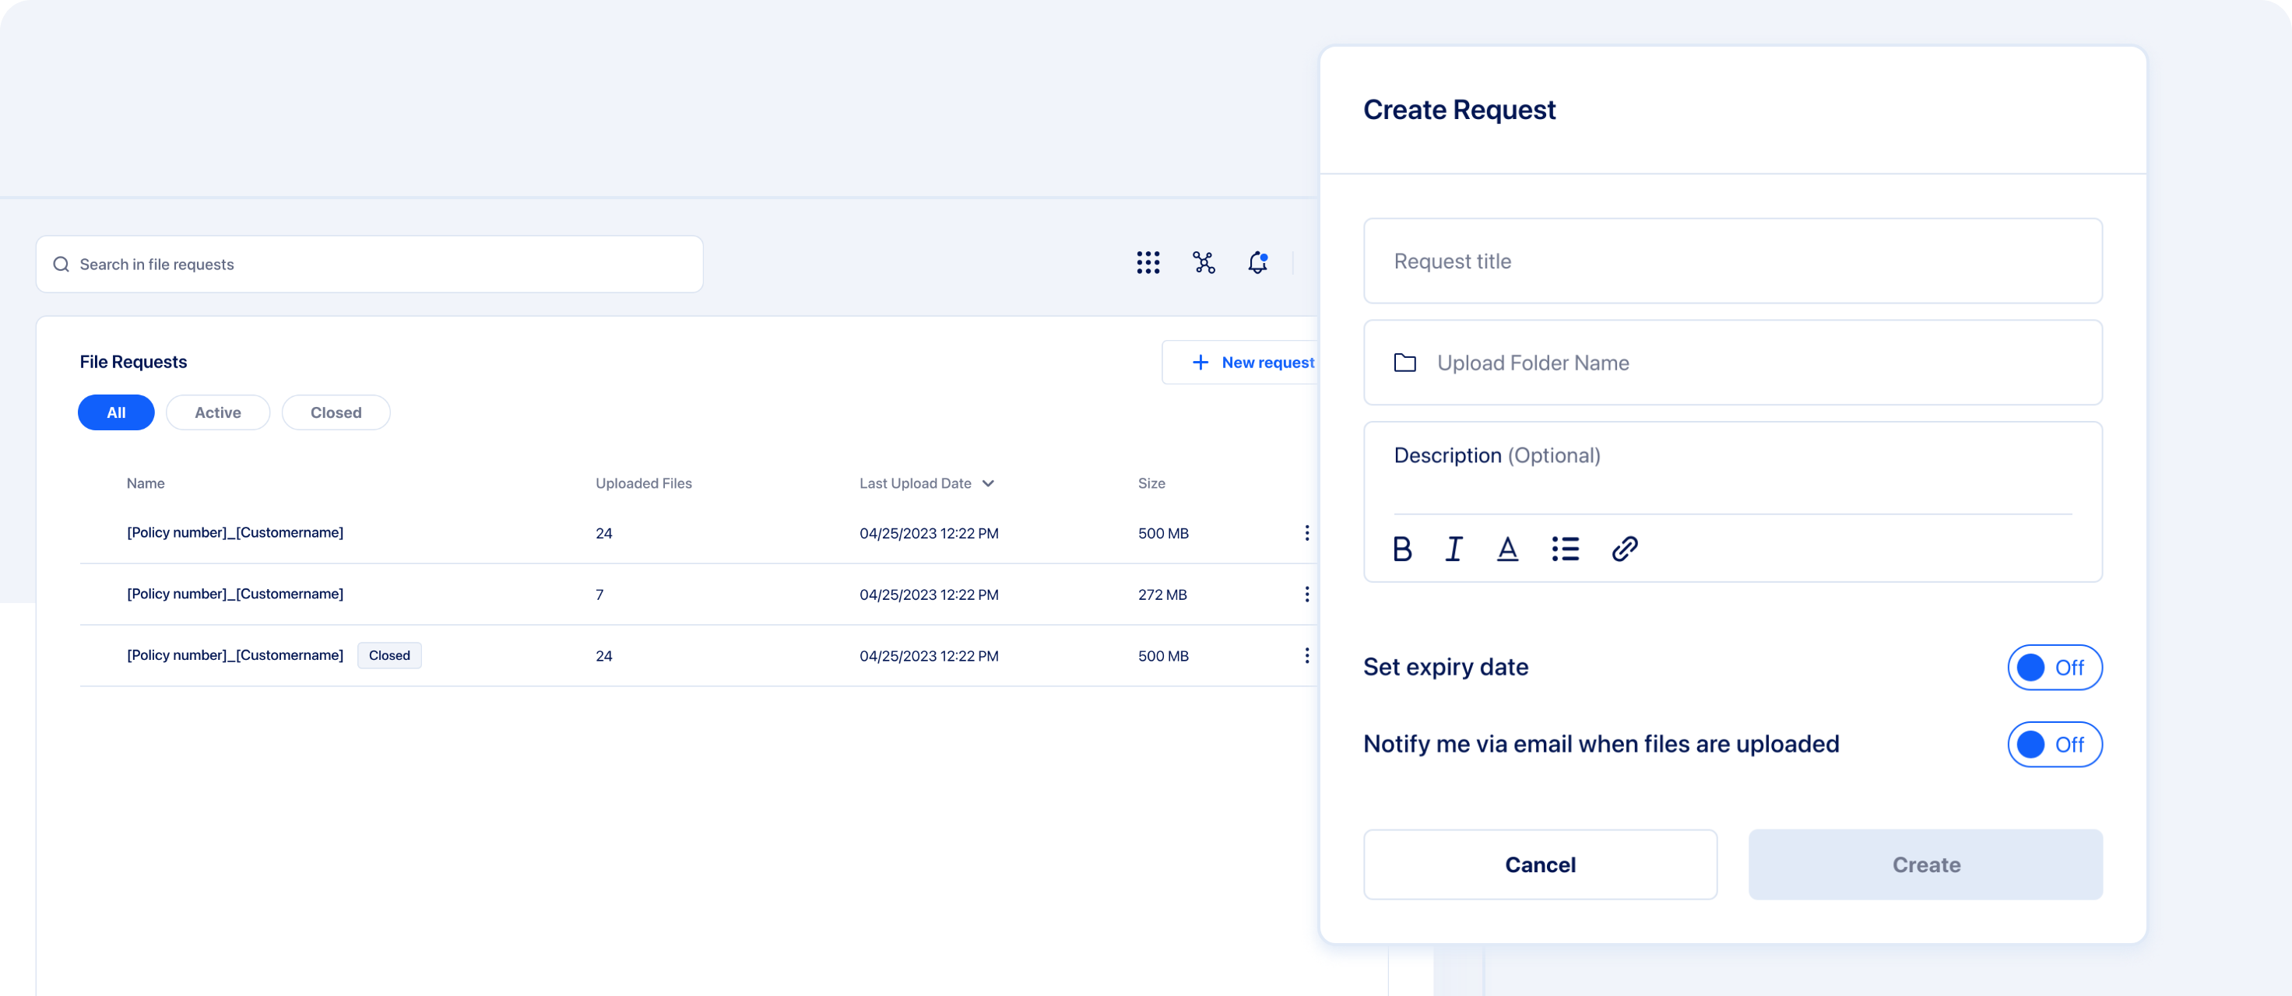Open three-dot menu for 272 MB request
The height and width of the screenshot is (996, 2292).
click(x=1306, y=594)
